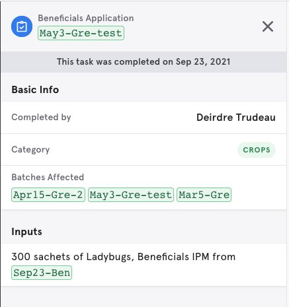Screen dimensions: 289x307
Task: Click the Beneficials Application title
Action: pos(86,18)
